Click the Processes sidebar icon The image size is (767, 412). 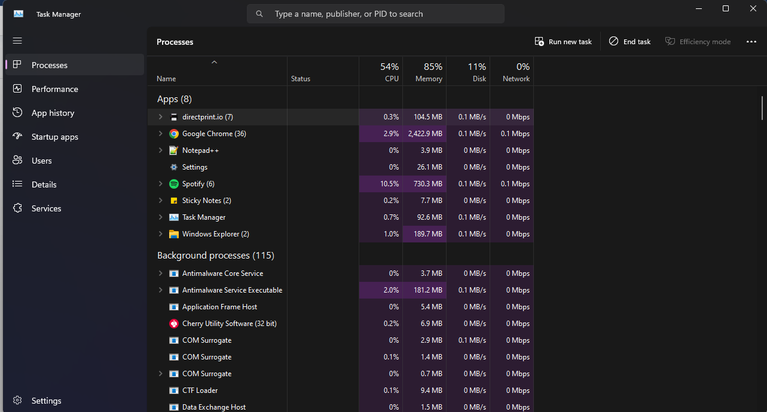[17, 65]
